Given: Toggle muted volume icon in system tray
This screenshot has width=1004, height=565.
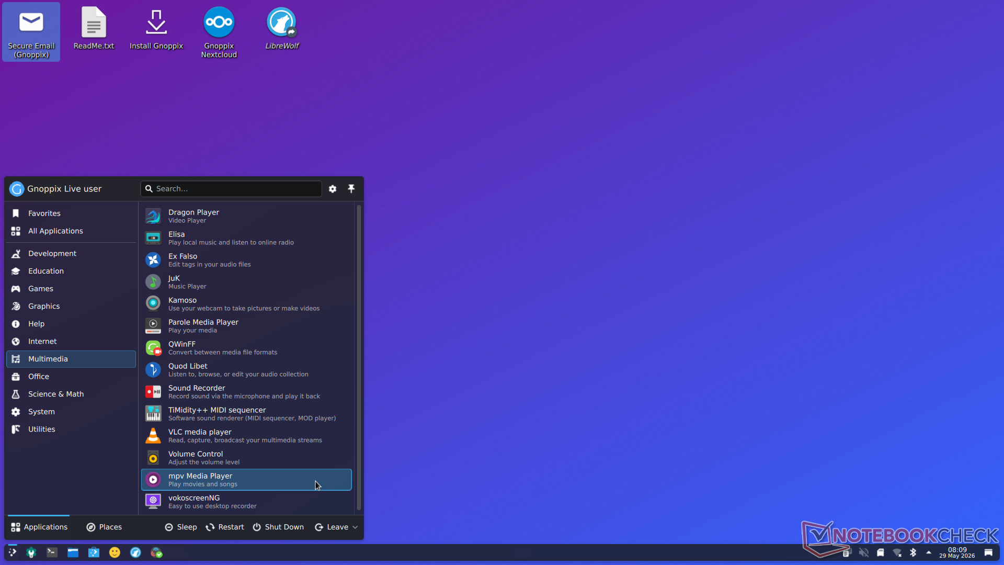Looking at the screenshot, I should pos(864,552).
